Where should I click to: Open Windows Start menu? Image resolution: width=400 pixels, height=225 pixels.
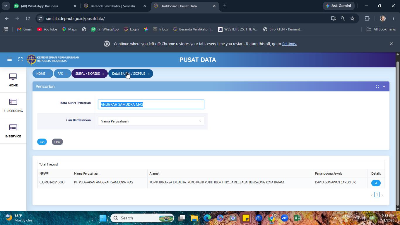tap(103, 218)
